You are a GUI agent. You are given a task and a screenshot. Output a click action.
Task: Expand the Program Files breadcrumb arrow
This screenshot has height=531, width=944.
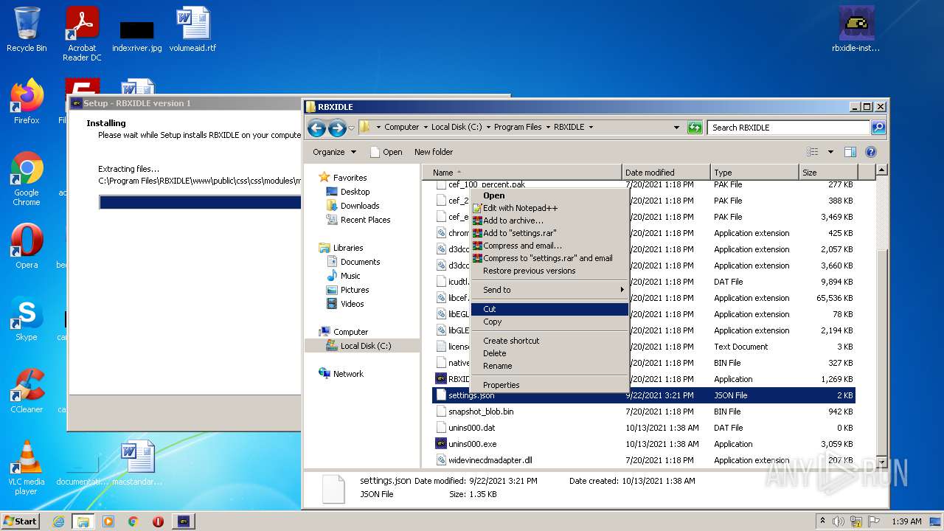548,127
